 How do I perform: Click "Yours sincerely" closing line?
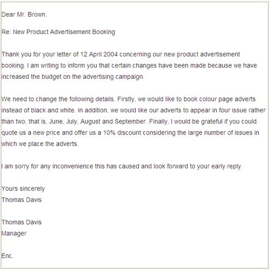pos(23,189)
